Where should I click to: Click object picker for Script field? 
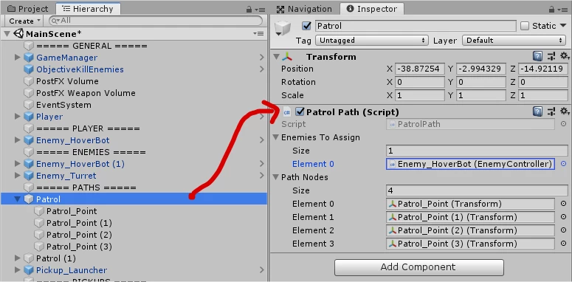[x=564, y=124]
